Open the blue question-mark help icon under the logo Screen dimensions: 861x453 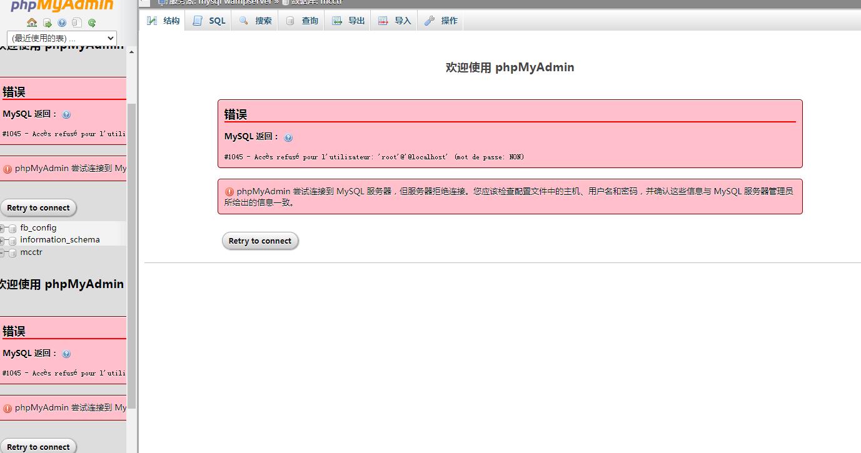pos(62,23)
